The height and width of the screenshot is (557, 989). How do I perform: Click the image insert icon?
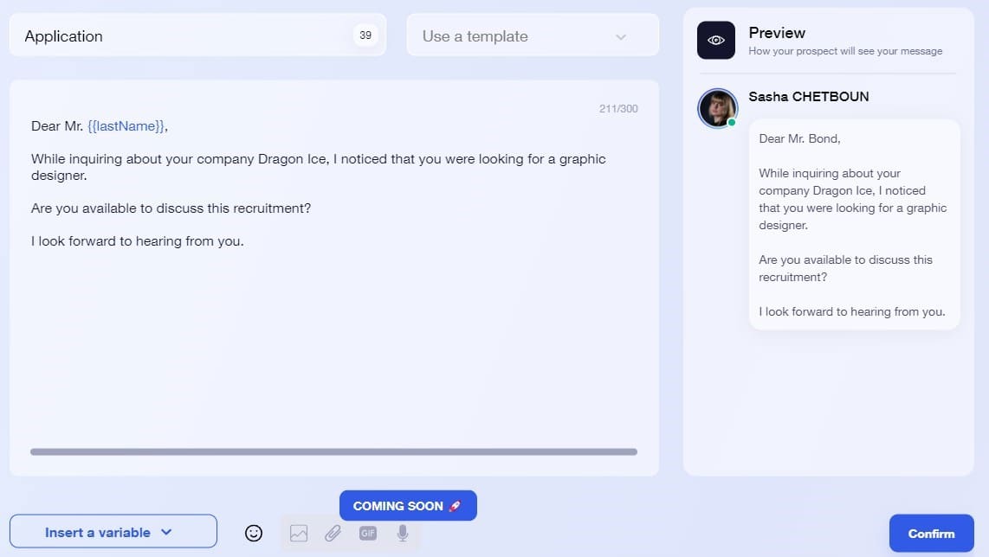[x=299, y=533]
